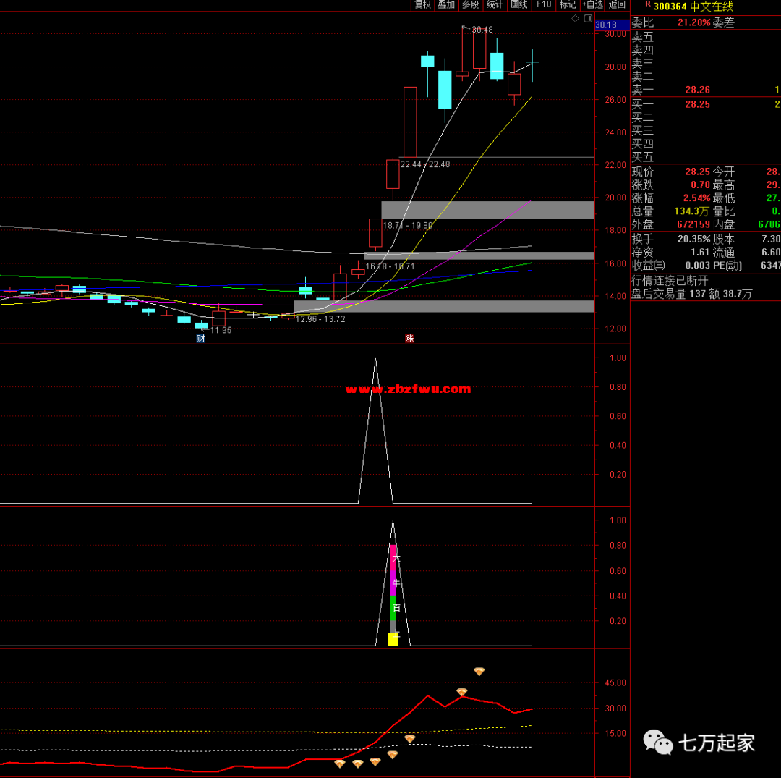Open the 复权 menu in top toolbar
Screen dimensions: 781x778
[x=422, y=5]
